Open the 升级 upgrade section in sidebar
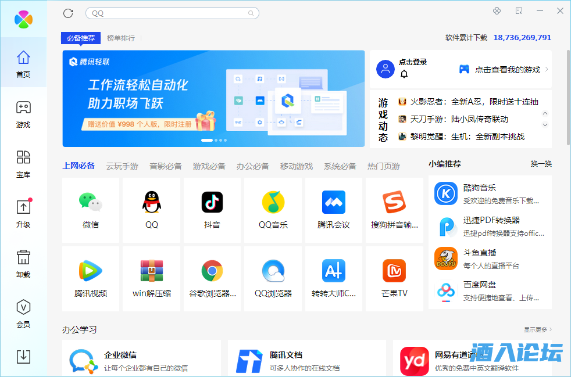Image resolution: width=571 pixels, height=377 pixels. coord(23,214)
